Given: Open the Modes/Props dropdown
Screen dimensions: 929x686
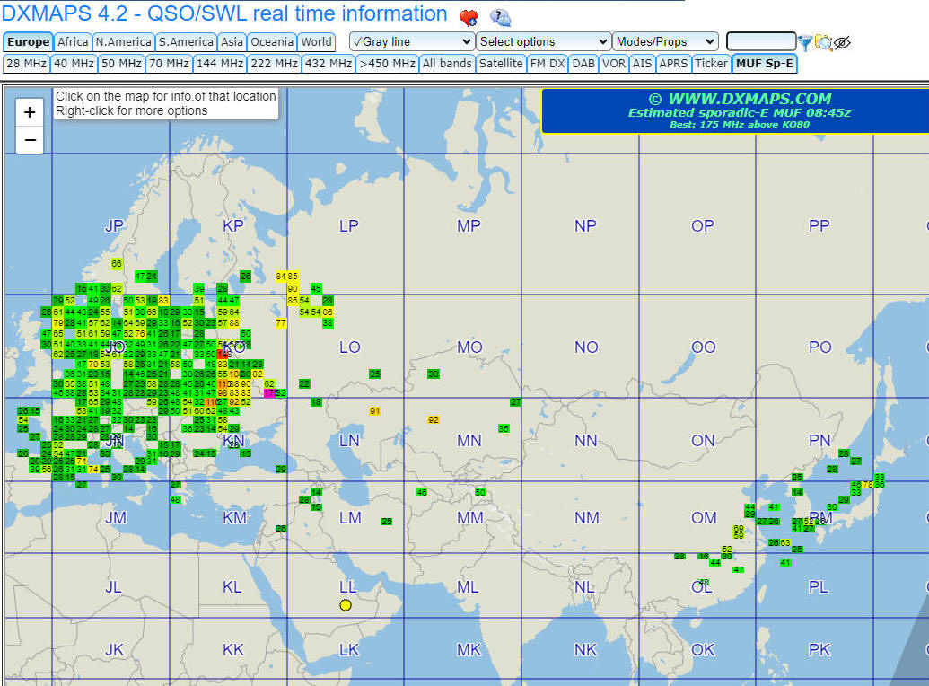Looking at the screenshot, I should (x=665, y=41).
